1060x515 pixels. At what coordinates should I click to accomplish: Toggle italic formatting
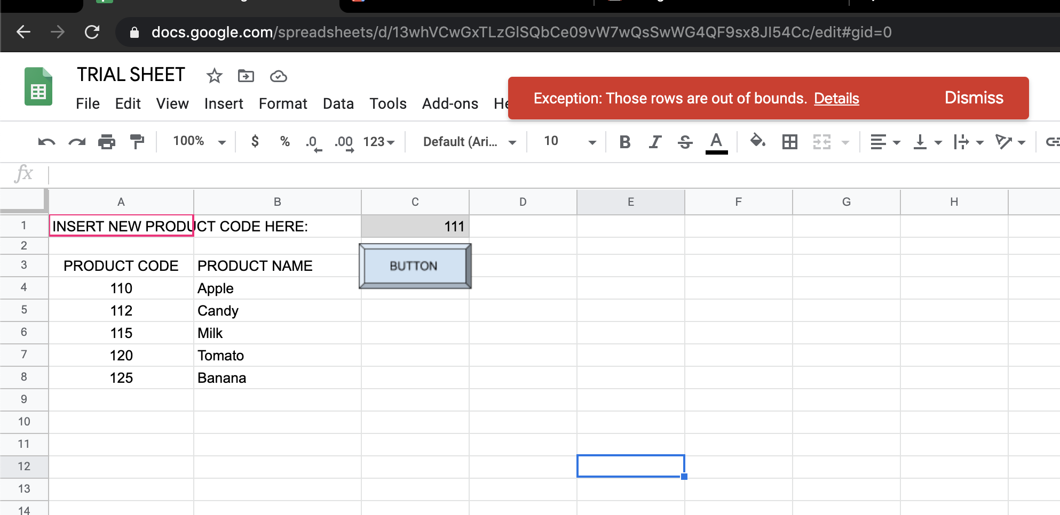(x=655, y=141)
